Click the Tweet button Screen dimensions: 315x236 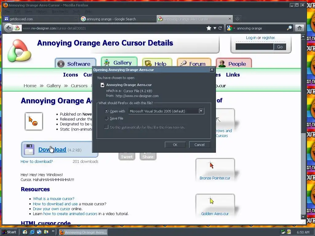[127, 156]
